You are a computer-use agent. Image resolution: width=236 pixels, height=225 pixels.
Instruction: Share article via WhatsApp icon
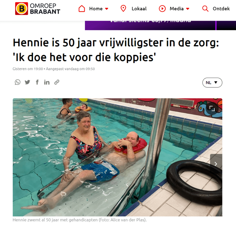point(18,82)
